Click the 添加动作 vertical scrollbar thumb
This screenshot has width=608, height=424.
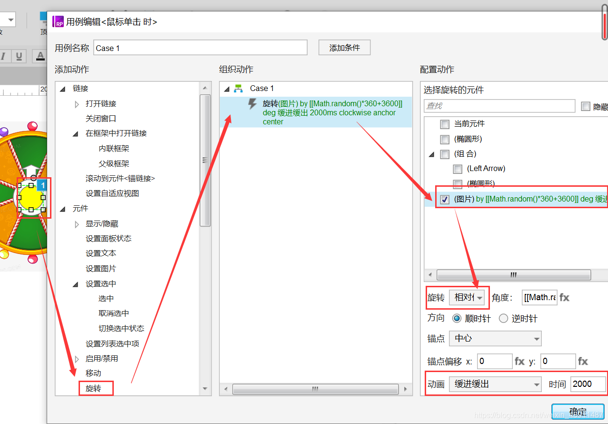pos(205,160)
